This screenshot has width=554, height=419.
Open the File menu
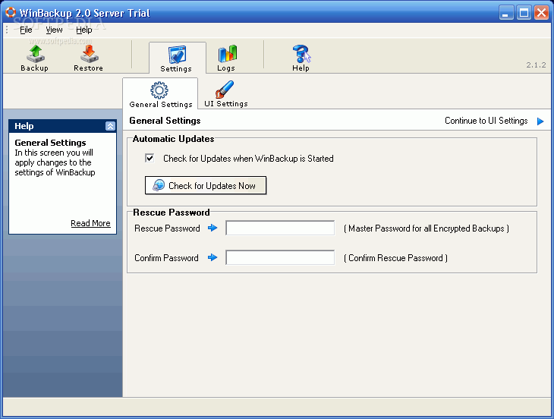coord(26,30)
